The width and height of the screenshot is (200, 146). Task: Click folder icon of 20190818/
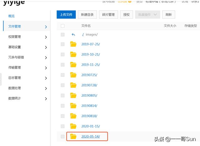point(73,116)
